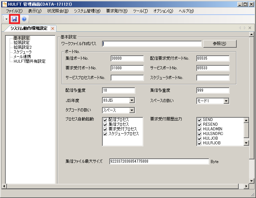Screen dimensions: 256x198
Task: Open the blue help question-mark icon
Action: [x=24, y=19]
